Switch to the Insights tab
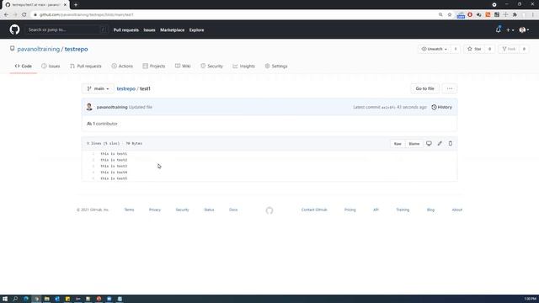Image resolution: width=539 pixels, height=303 pixels. 243,66
